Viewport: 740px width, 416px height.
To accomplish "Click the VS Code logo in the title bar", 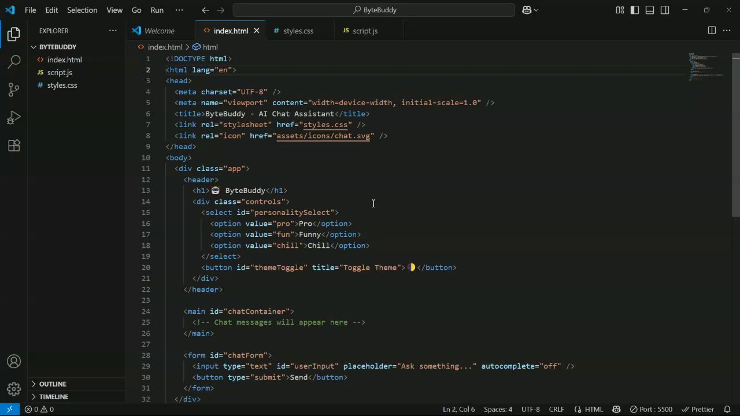I will pyautogui.click(x=10, y=10).
